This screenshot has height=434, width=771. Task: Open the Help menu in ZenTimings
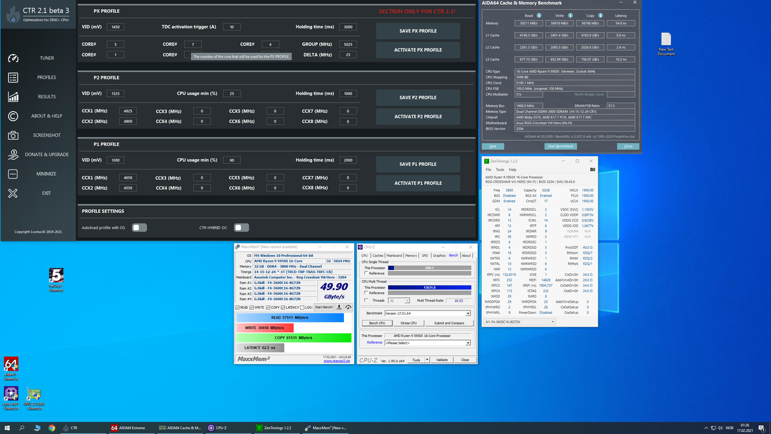pyautogui.click(x=513, y=169)
